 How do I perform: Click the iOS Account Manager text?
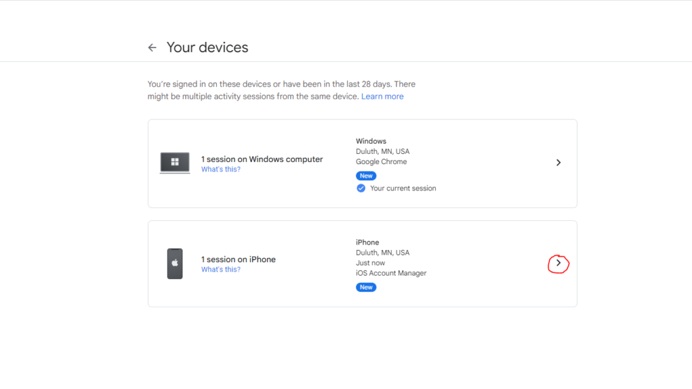click(x=391, y=273)
